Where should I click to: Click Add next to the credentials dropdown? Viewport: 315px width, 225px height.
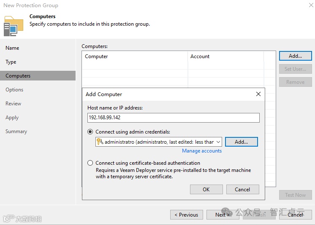tap(241, 142)
